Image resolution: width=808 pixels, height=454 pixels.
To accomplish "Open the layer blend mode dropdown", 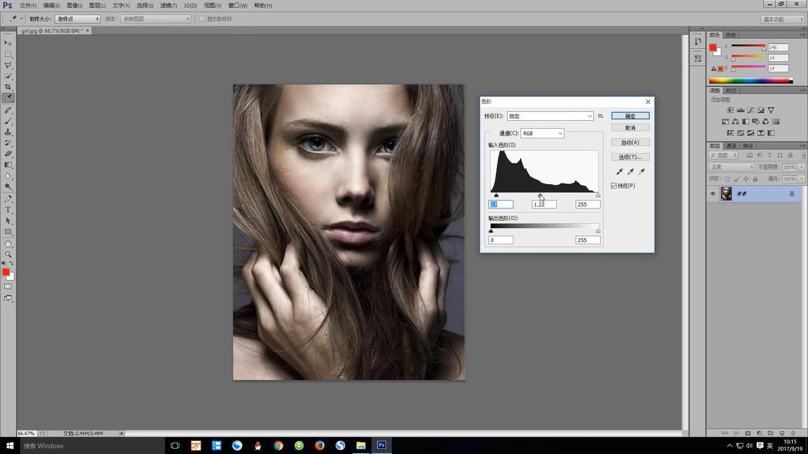I will [x=732, y=167].
